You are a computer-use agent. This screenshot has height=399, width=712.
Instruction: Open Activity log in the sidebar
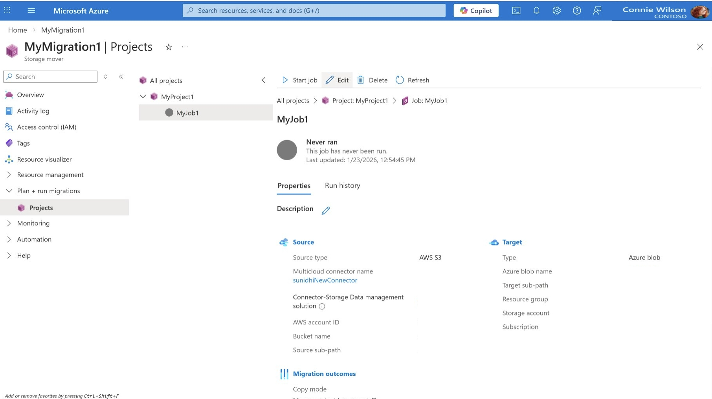pos(33,111)
